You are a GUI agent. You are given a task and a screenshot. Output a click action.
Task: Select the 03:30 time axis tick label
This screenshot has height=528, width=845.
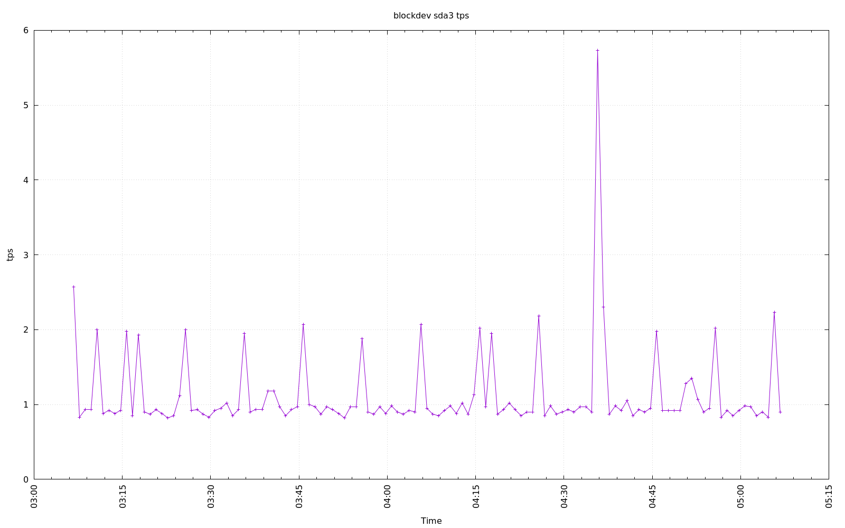pos(211,497)
